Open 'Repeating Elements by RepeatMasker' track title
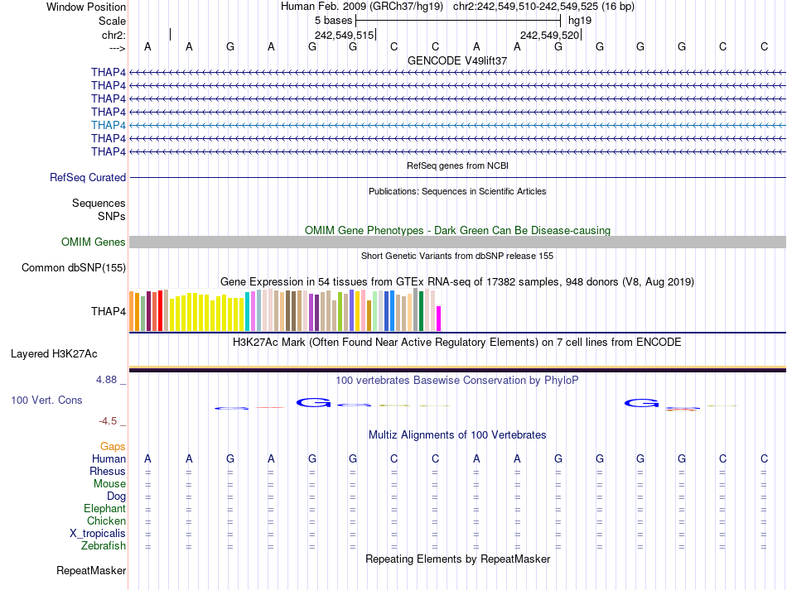This screenshot has width=787, height=590. tap(457, 559)
